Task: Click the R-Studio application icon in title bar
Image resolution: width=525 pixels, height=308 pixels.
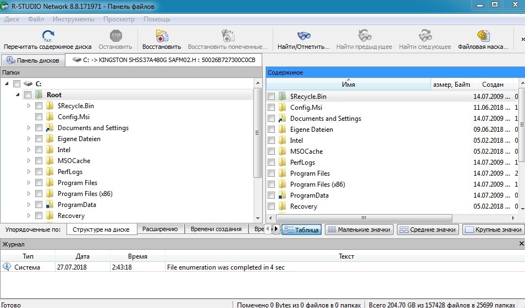Action: 4,5
